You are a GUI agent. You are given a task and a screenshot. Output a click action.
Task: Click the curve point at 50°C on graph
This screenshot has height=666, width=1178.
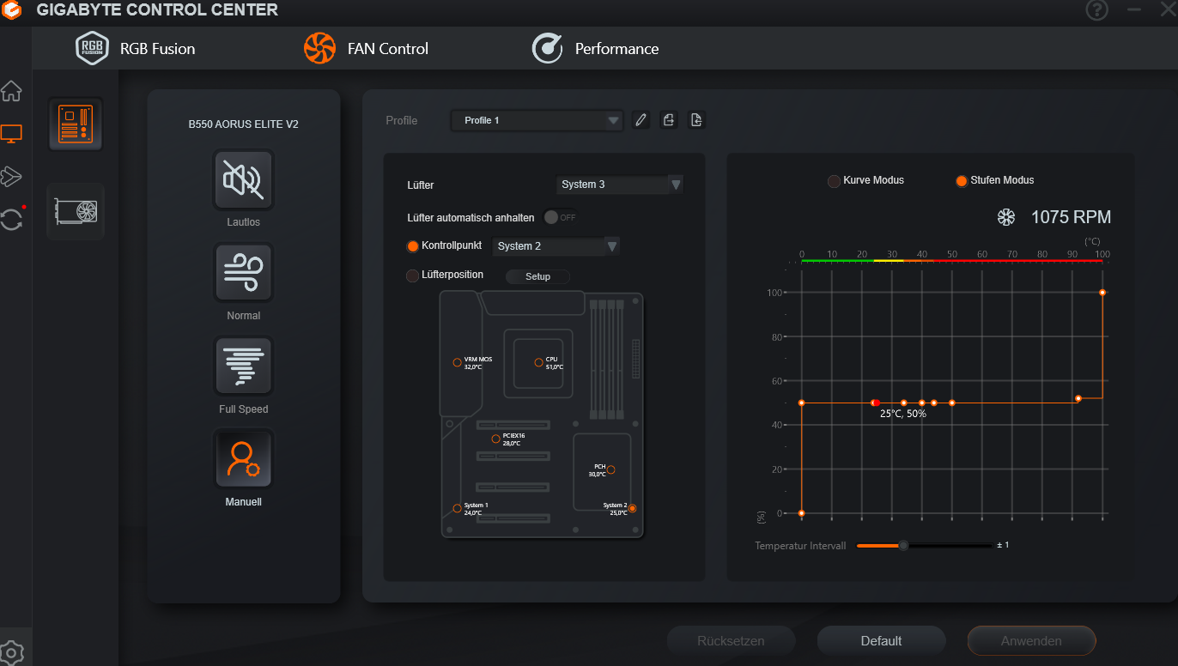point(952,403)
